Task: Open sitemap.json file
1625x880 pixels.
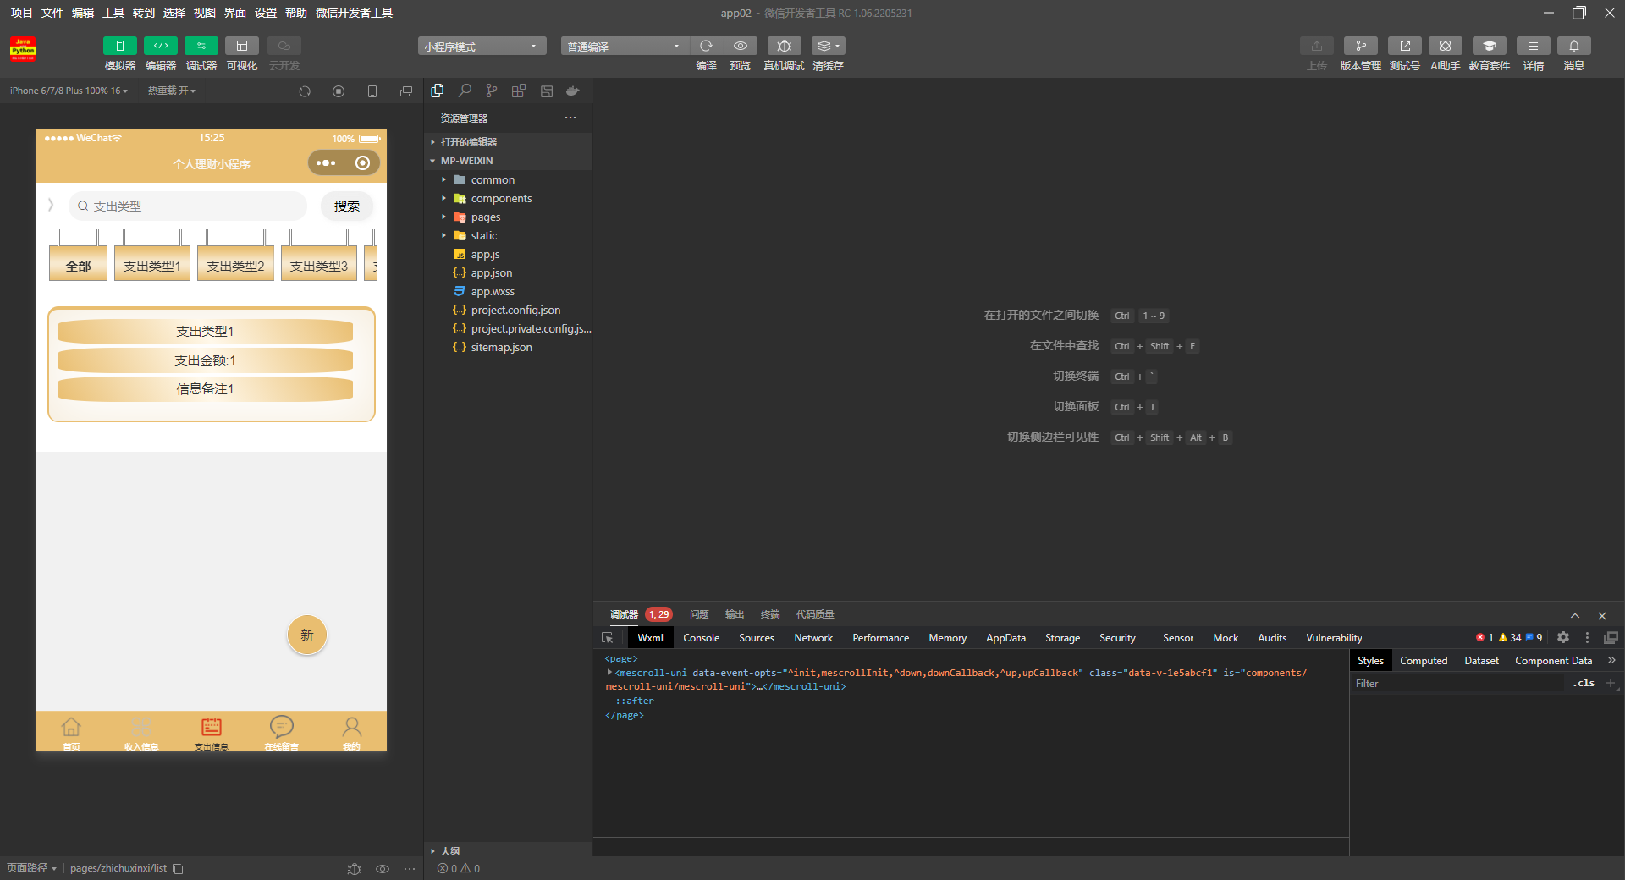Action: point(508,347)
